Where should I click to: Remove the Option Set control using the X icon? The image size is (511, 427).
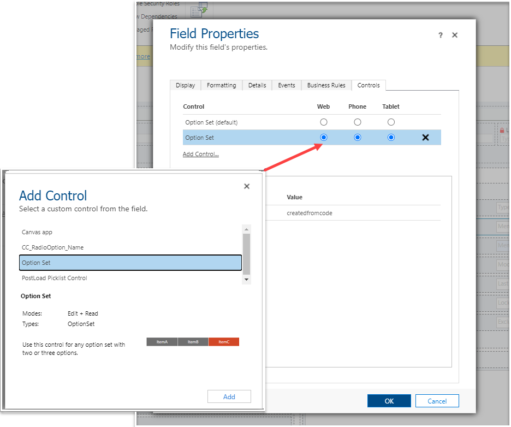(425, 137)
